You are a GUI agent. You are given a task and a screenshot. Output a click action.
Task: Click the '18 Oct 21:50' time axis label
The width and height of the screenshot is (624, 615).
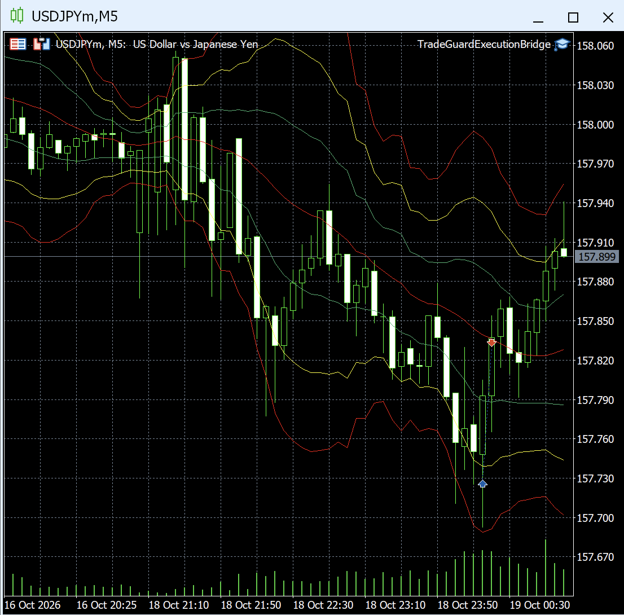coord(251,605)
